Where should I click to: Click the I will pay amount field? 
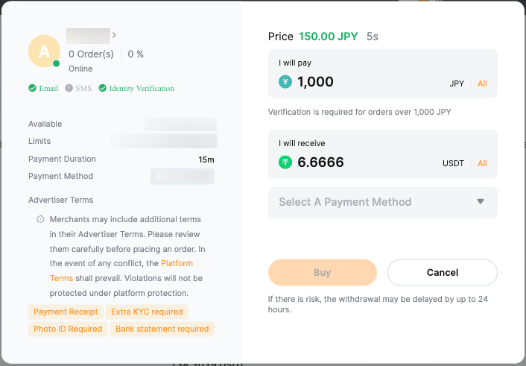365,83
